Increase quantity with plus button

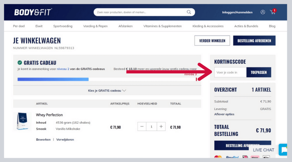[161, 126]
